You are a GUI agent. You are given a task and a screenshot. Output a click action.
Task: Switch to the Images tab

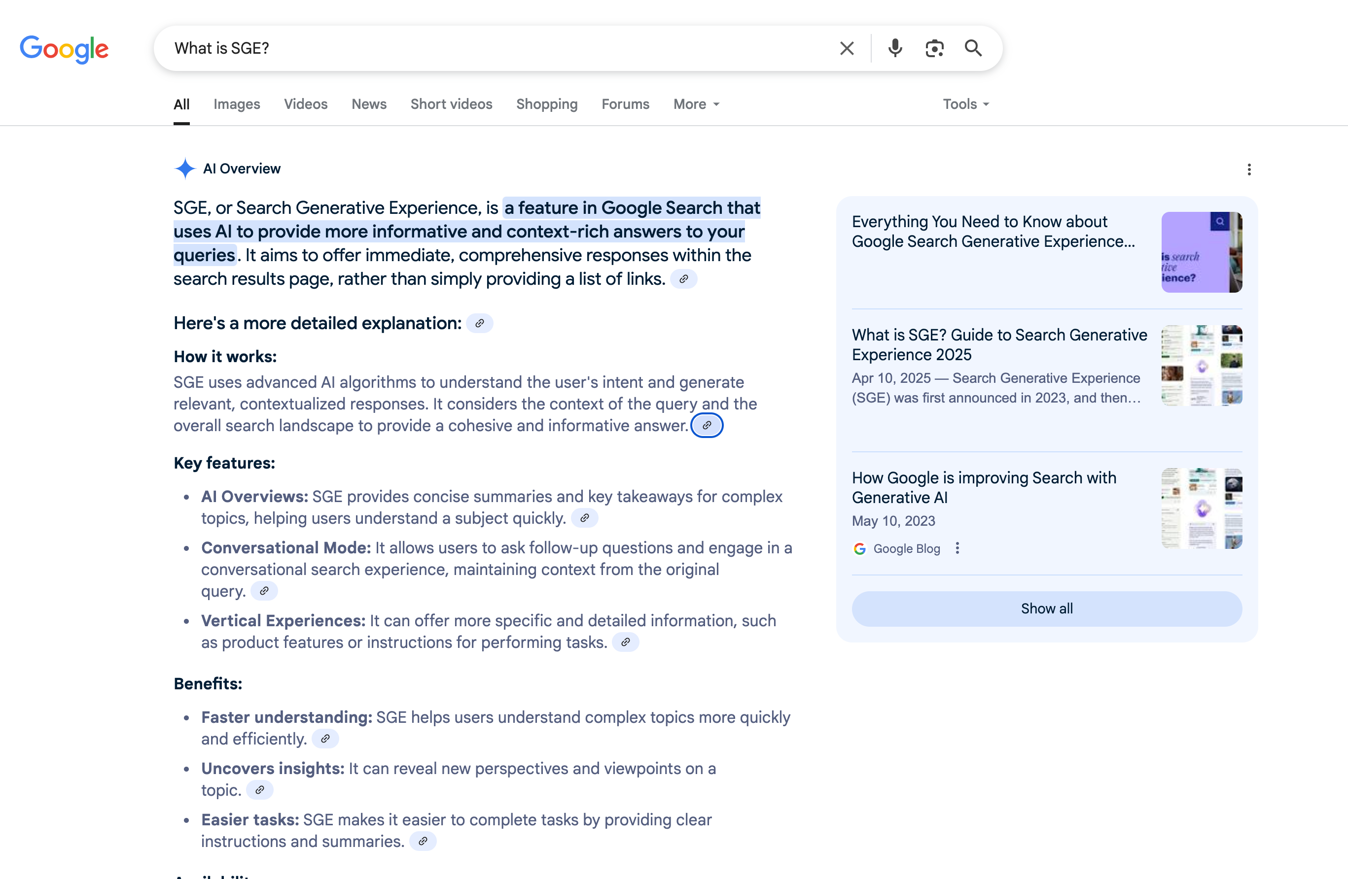pos(237,104)
